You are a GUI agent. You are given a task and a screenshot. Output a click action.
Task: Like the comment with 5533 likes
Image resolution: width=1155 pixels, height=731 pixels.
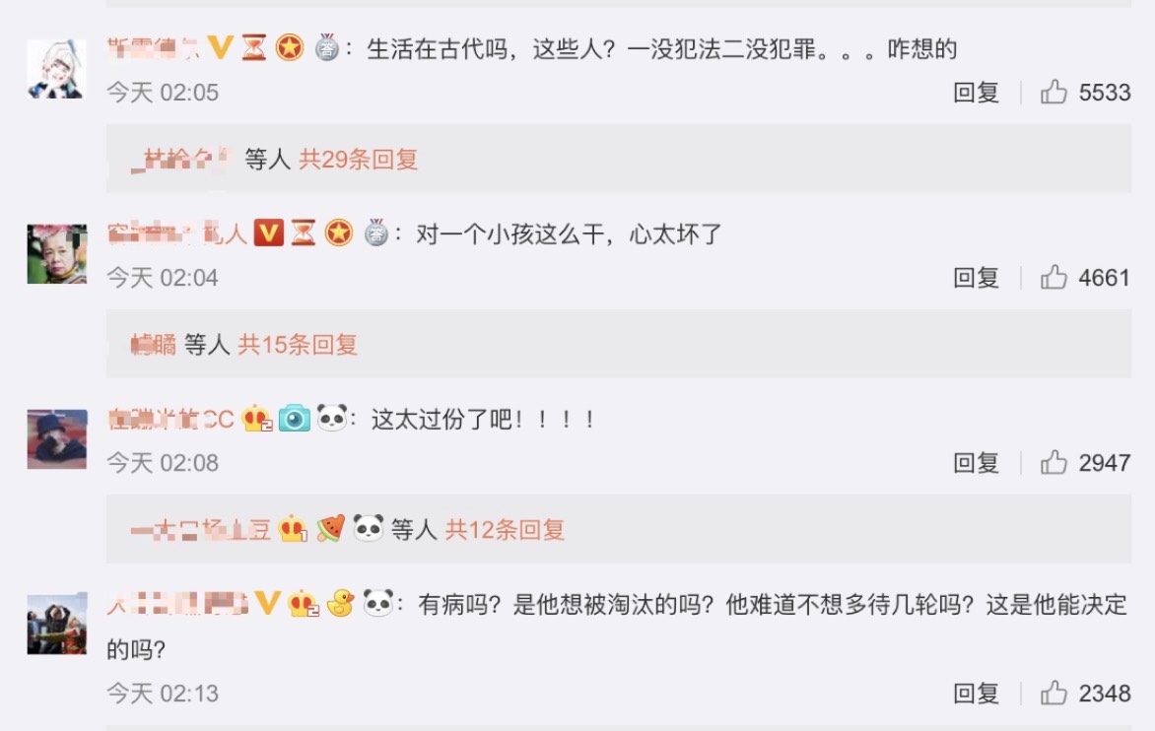tap(1053, 92)
